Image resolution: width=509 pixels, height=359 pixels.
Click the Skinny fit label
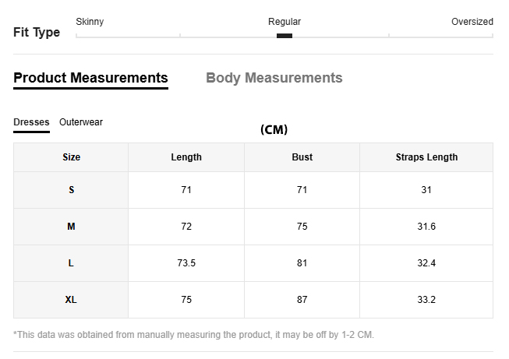click(90, 22)
